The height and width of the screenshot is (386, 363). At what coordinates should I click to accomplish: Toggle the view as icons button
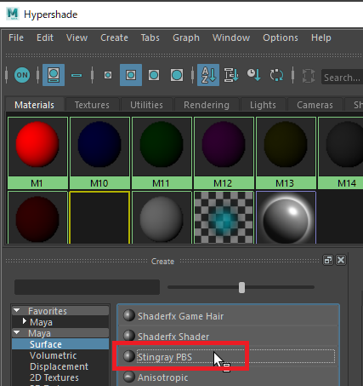[54, 75]
